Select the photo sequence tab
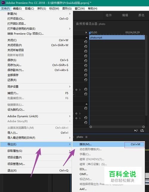 coord(80,137)
